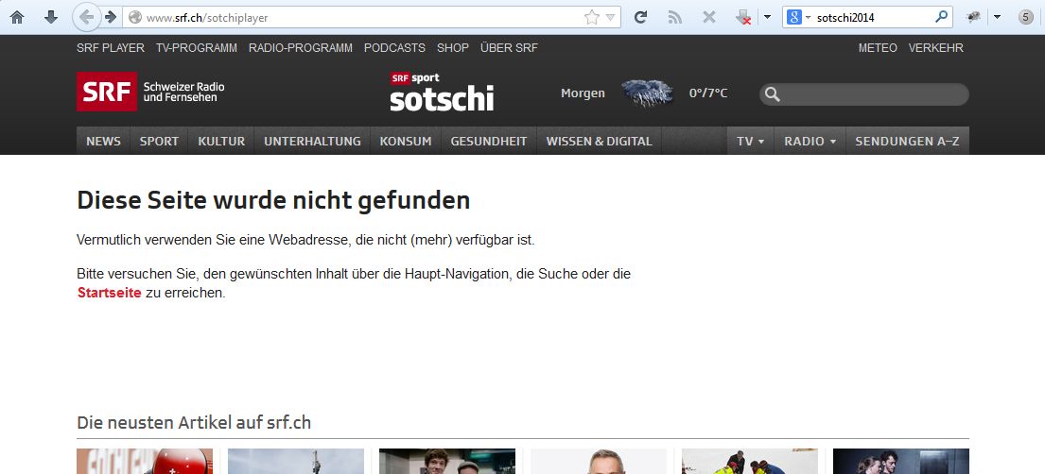
Task: Go to the browser home page icon
Action: 17,17
